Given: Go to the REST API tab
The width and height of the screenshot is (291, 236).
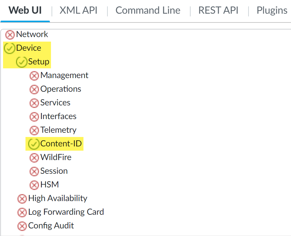Looking at the screenshot, I should (x=218, y=11).
